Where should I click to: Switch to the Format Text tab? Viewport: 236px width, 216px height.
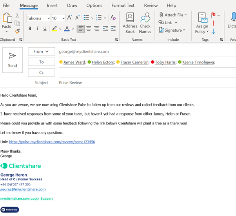[x=123, y=5]
